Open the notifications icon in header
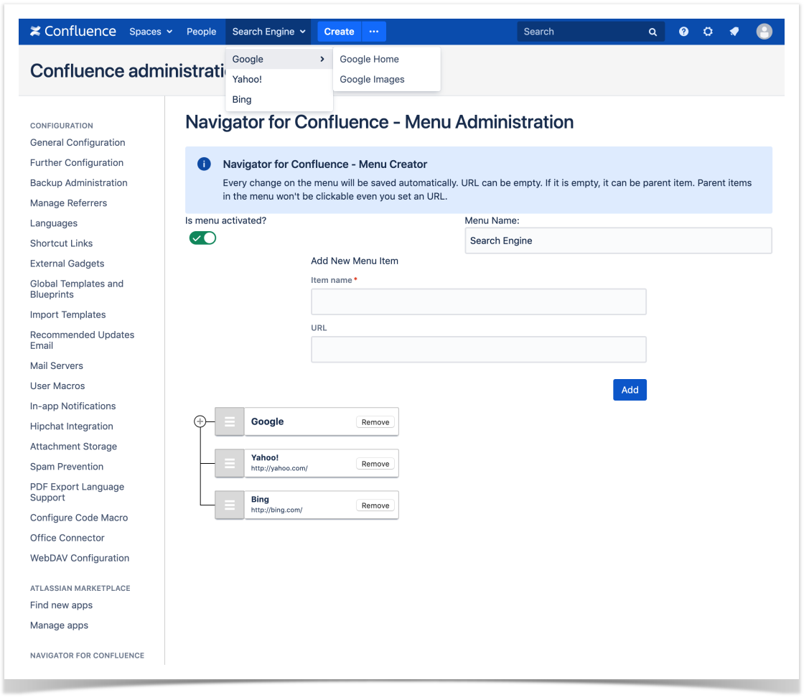The height and width of the screenshot is (700, 809). (734, 32)
